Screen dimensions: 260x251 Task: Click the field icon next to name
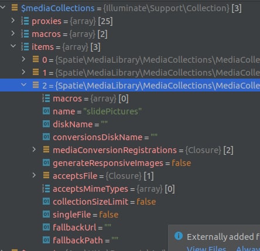[46, 111]
